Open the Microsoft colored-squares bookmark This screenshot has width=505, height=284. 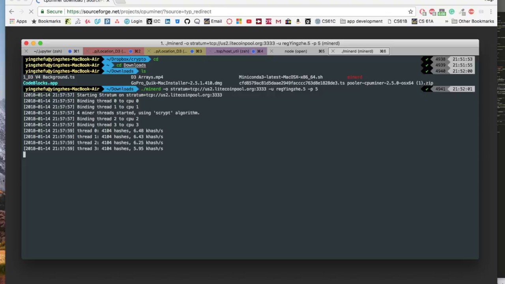coord(239,21)
